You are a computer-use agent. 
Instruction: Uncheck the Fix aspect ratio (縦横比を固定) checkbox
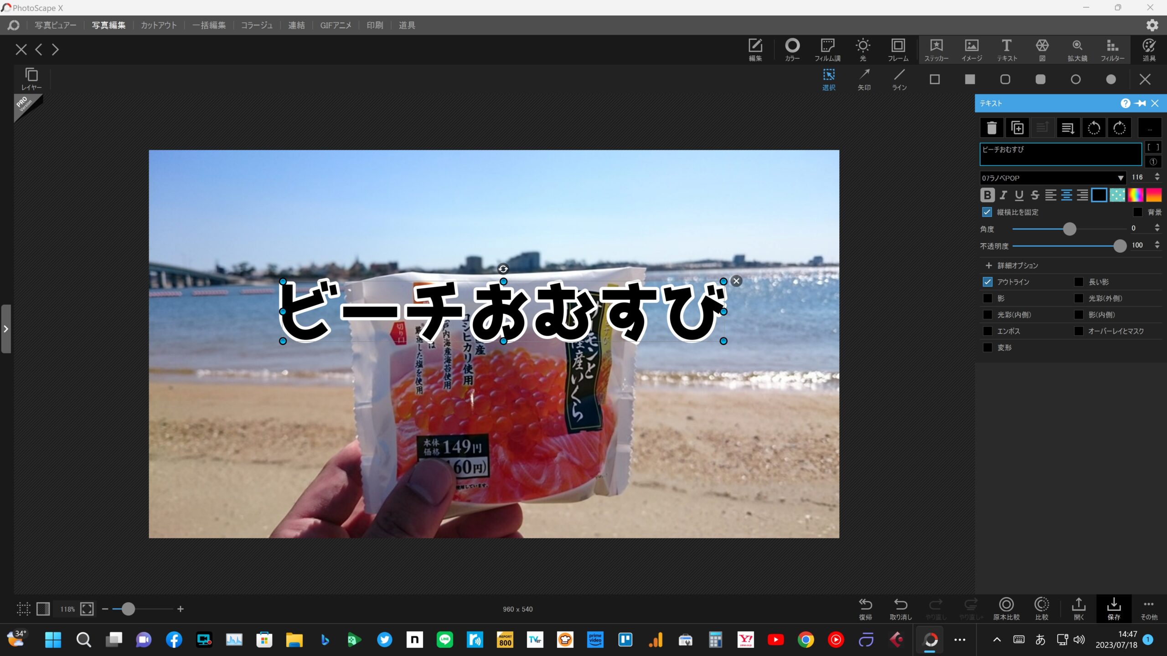(x=987, y=212)
